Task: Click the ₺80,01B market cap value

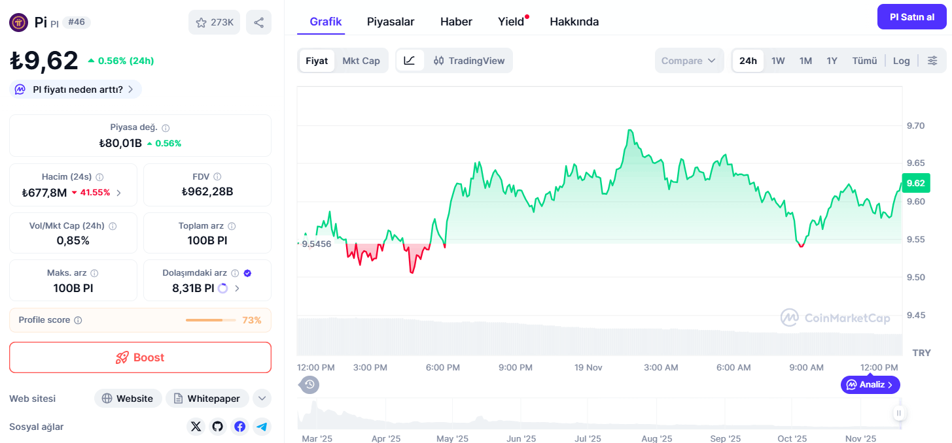Action: (121, 143)
